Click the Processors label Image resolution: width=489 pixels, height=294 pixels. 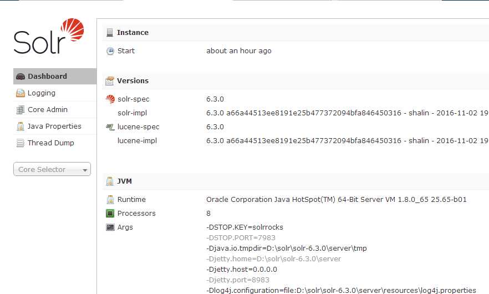pyautogui.click(x=136, y=214)
